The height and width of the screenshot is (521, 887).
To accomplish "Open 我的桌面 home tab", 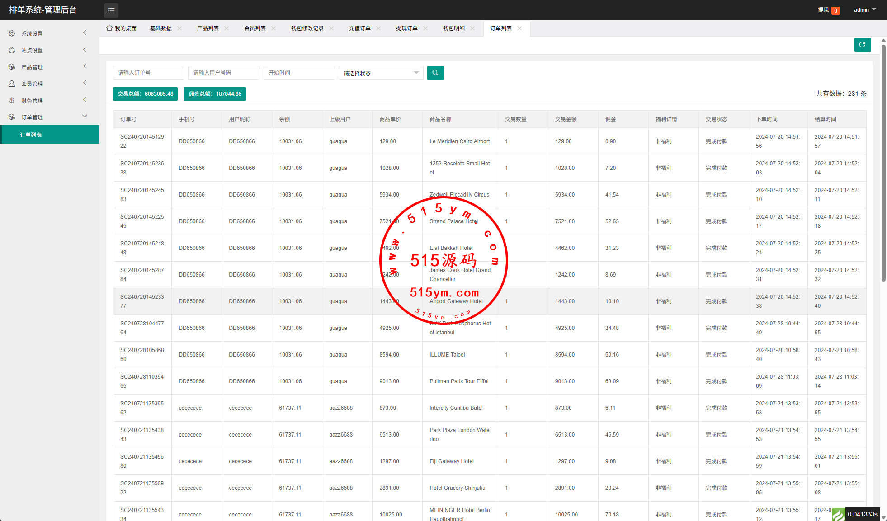I will (121, 28).
